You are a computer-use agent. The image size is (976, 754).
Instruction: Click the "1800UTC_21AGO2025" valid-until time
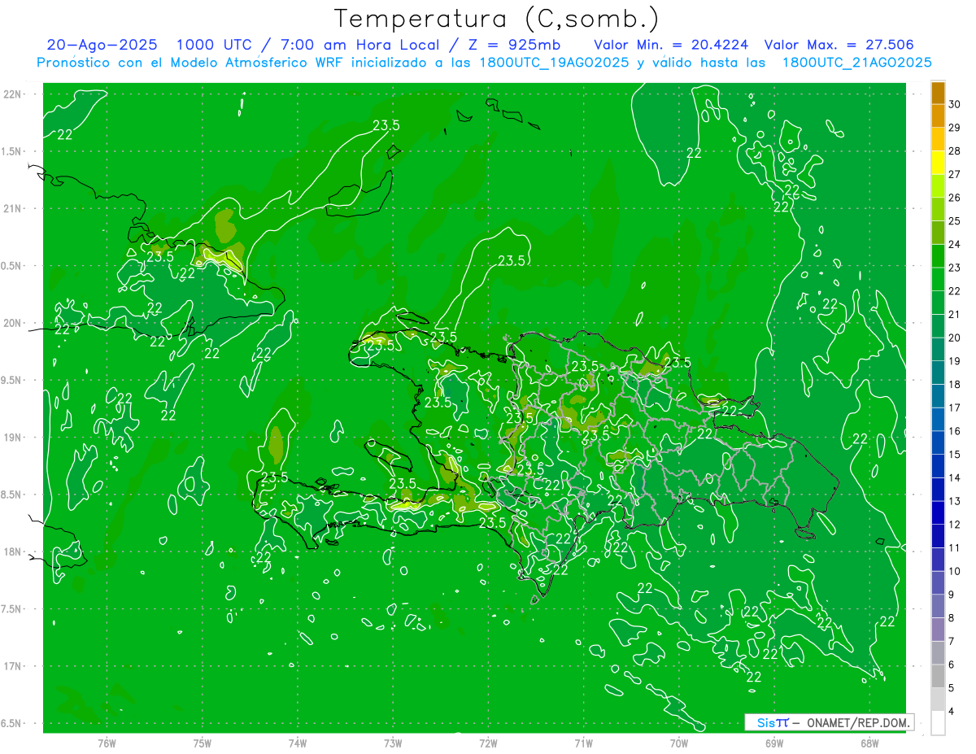pos(856,63)
